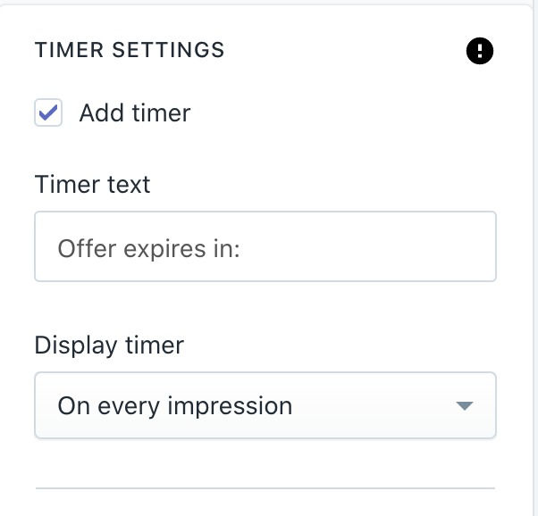The height and width of the screenshot is (516, 538).
Task: Click the 'Timer text' field label
Action: pos(92,184)
